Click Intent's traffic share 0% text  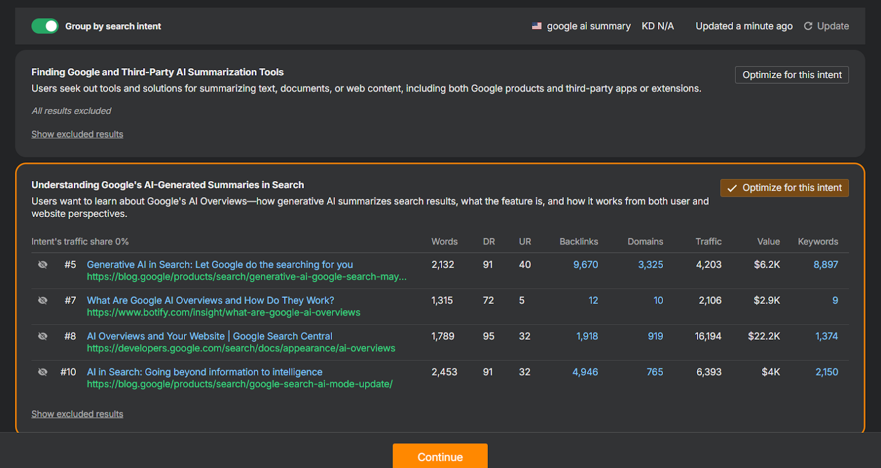[80, 242]
